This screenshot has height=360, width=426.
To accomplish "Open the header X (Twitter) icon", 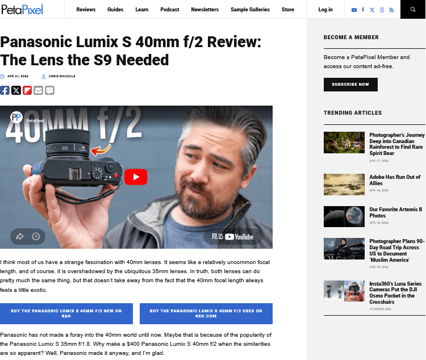I will [372, 10].
